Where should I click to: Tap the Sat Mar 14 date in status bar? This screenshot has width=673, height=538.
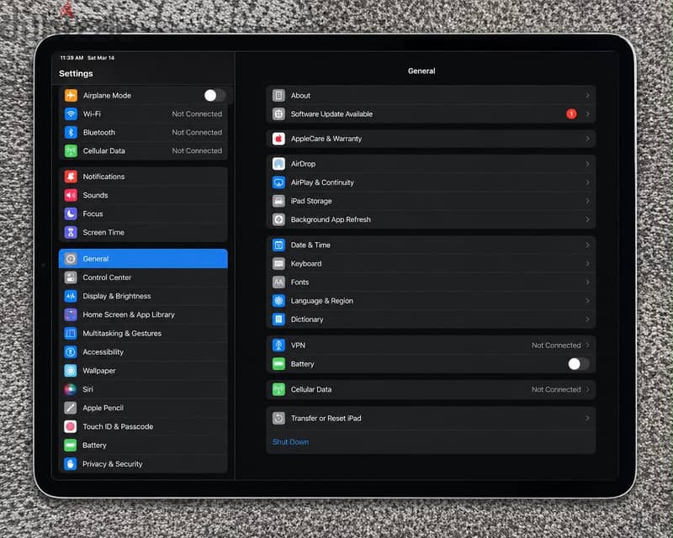point(101,57)
